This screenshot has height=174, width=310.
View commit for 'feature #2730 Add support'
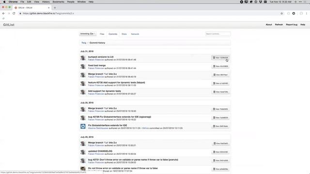[220, 84]
